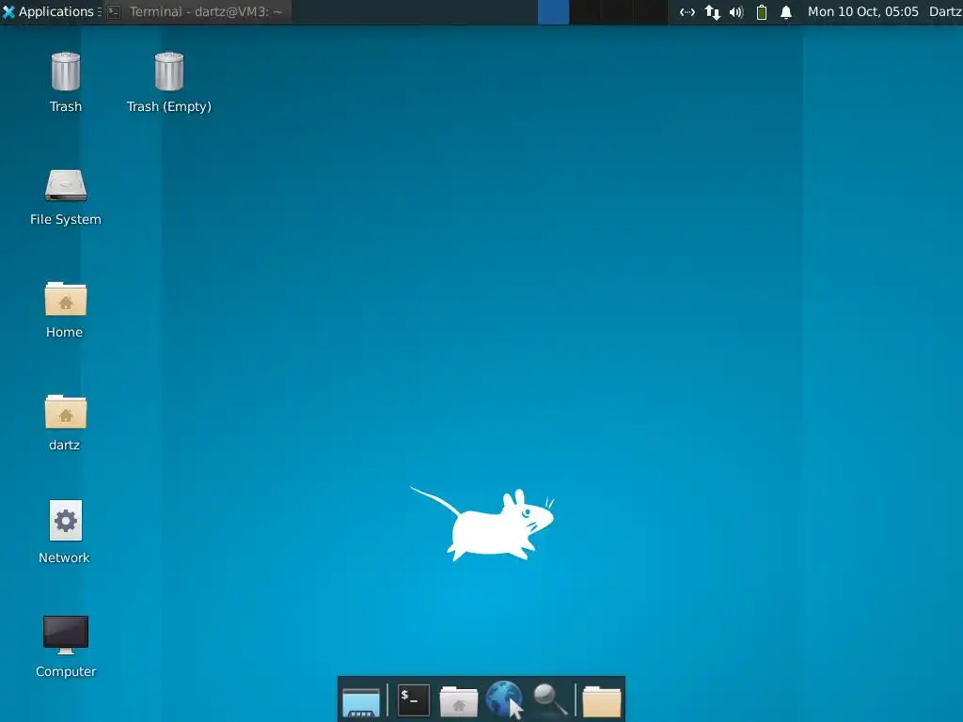
Task: Select the Network desktop icon
Action: click(65, 532)
